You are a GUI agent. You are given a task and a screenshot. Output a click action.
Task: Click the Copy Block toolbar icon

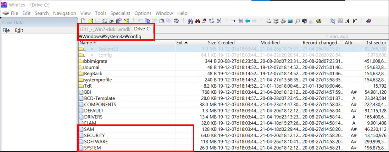tap(148, 21)
